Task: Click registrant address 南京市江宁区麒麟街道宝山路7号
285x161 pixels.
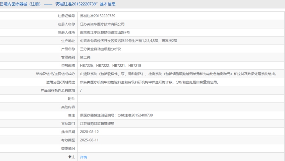Action: [105, 32]
